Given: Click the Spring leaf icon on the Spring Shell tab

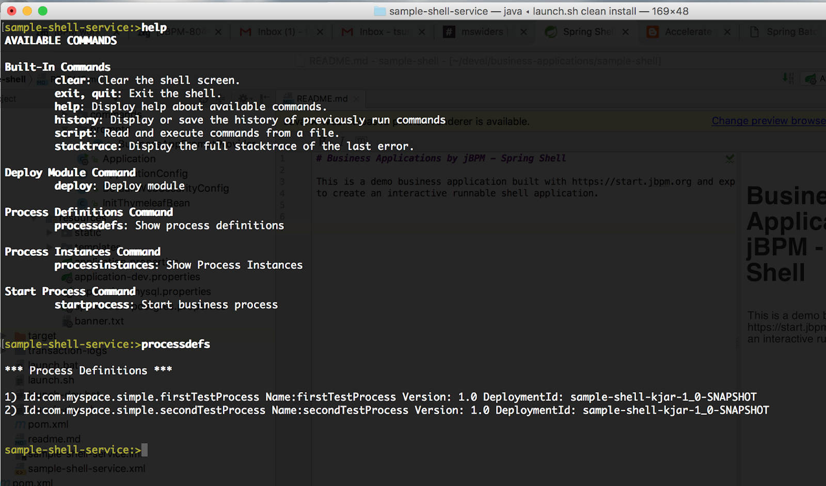Looking at the screenshot, I should pyautogui.click(x=550, y=31).
